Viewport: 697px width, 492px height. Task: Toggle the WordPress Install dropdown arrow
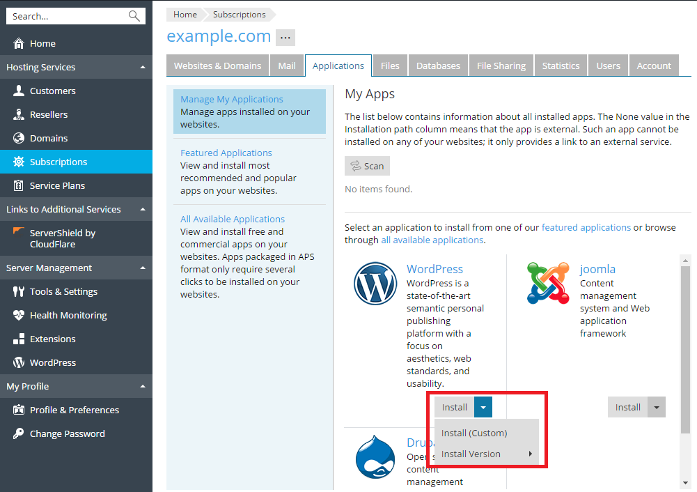pyautogui.click(x=483, y=407)
